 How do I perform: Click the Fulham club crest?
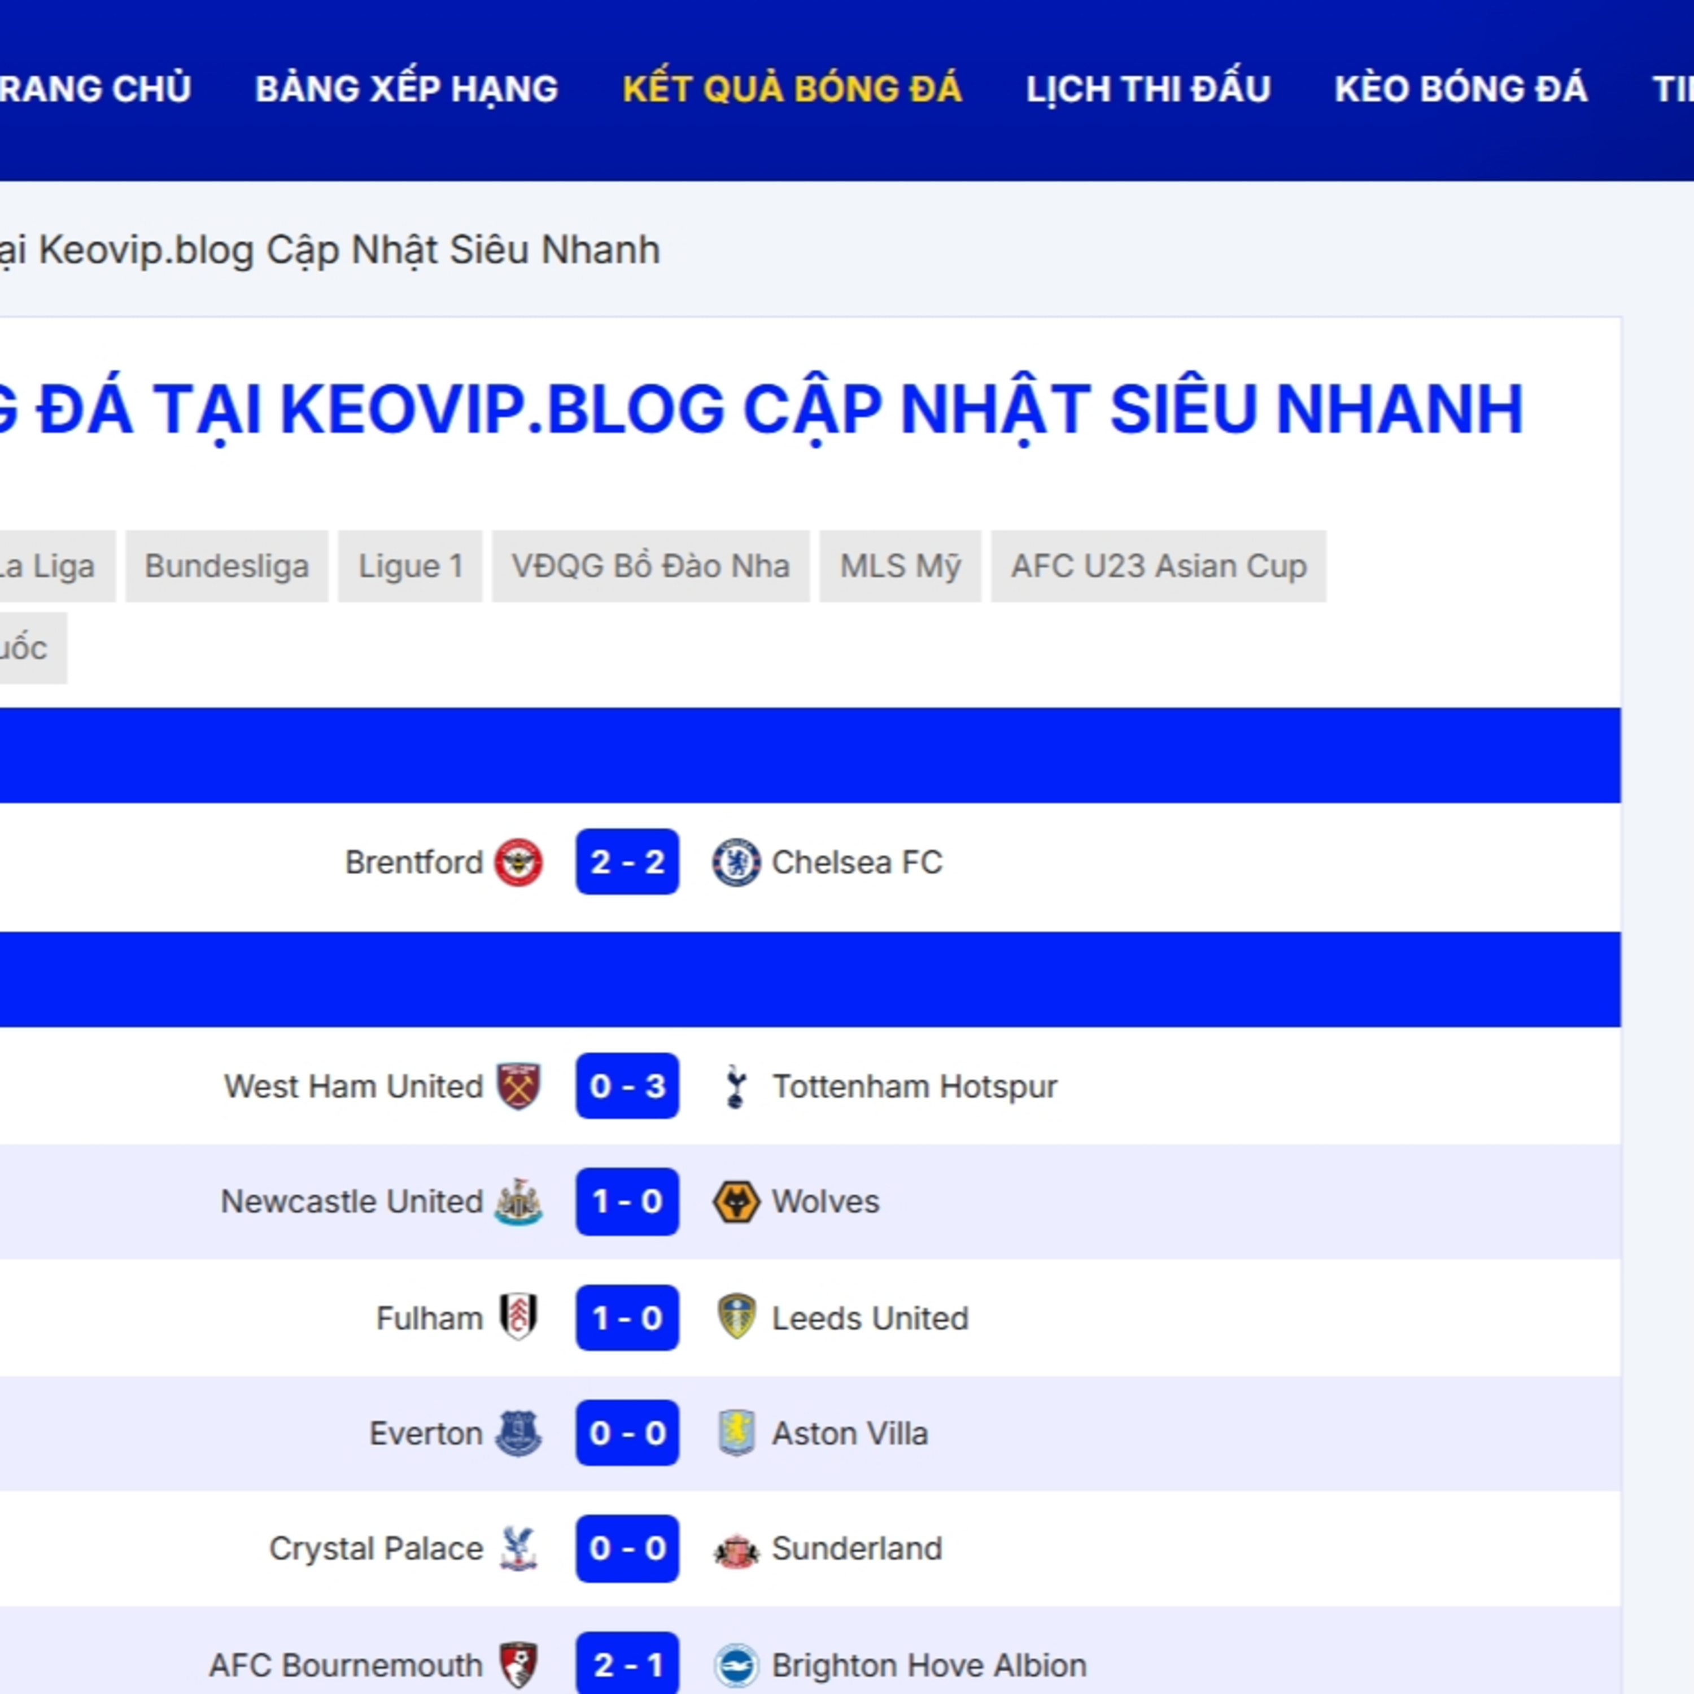click(518, 1317)
